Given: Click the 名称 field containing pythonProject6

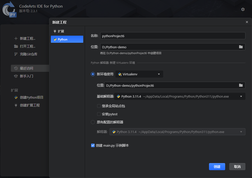Looking at the screenshot, I should pos(173,36).
